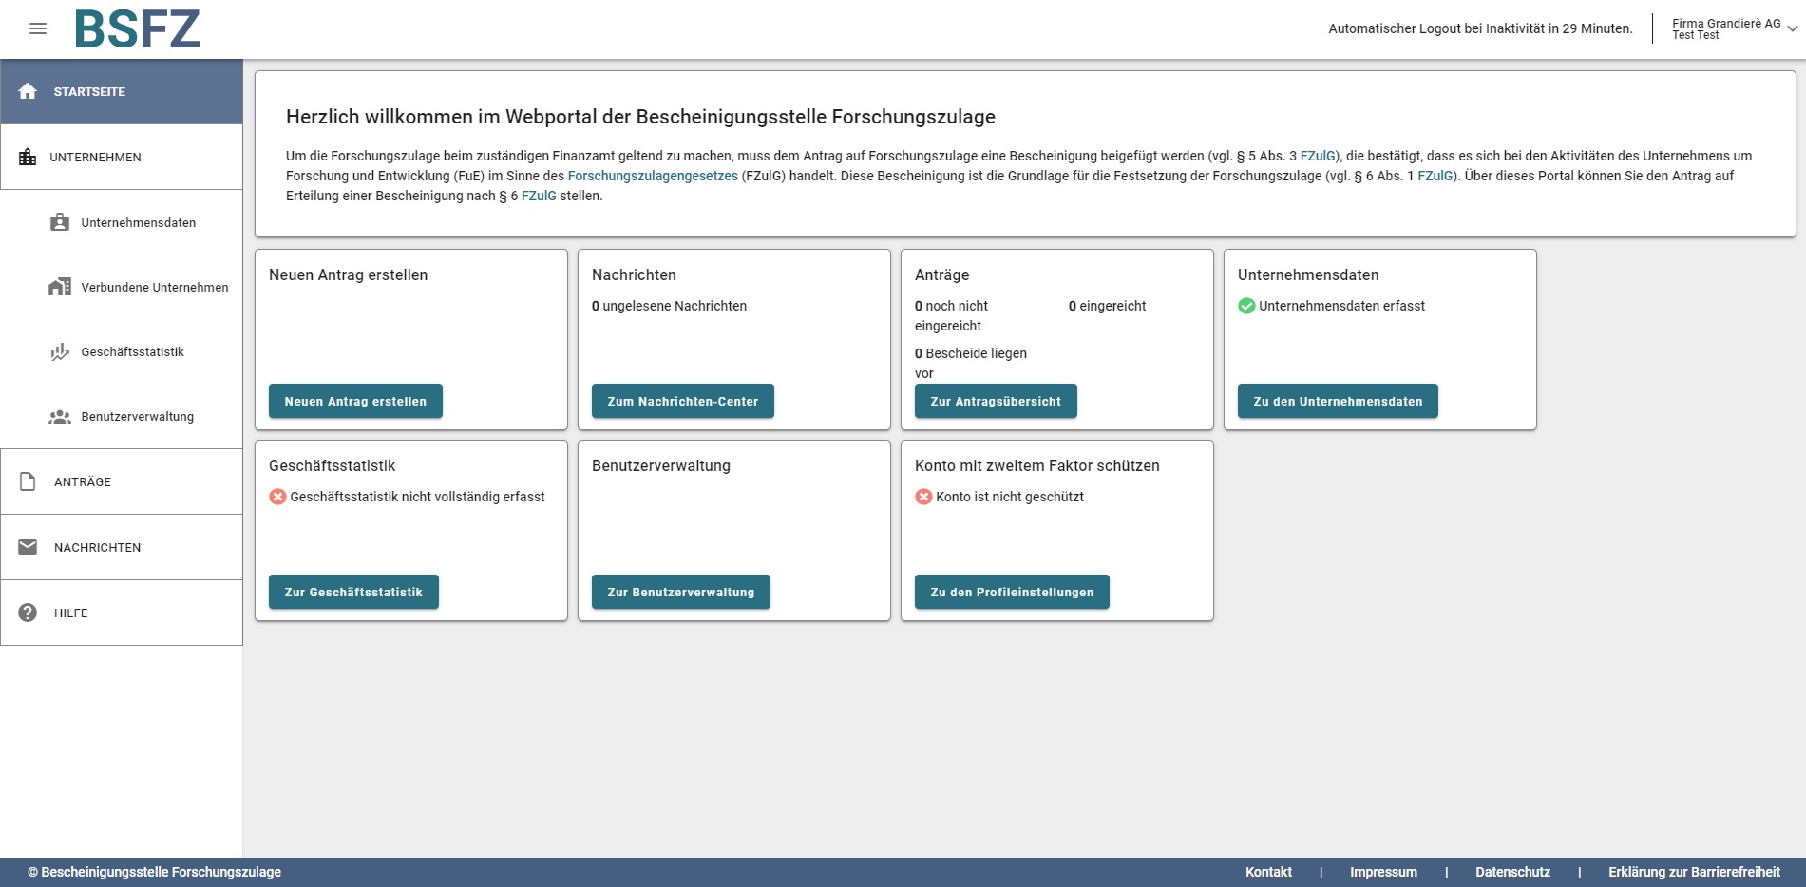Open the FZulG link after § 6 Abs. 1
Viewport: 1806px width, 887px height.
[1435, 176]
